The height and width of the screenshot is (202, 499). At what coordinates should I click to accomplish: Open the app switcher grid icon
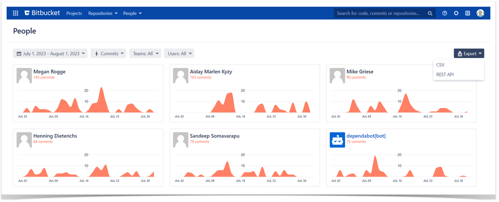[15, 13]
